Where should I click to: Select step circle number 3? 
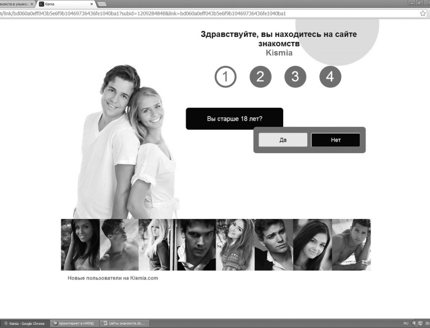click(x=295, y=77)
